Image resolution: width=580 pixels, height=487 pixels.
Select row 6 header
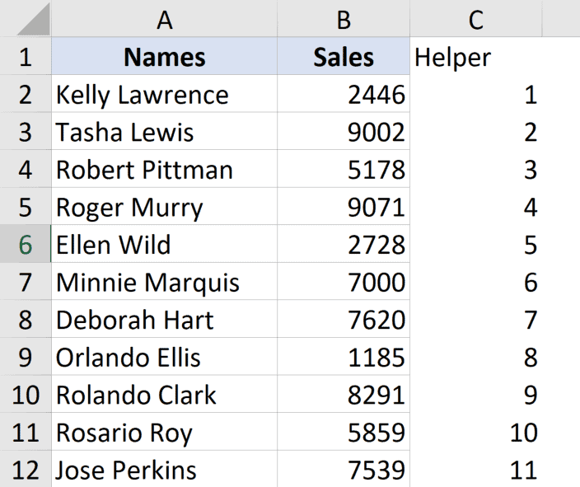[x=26, y=245]
